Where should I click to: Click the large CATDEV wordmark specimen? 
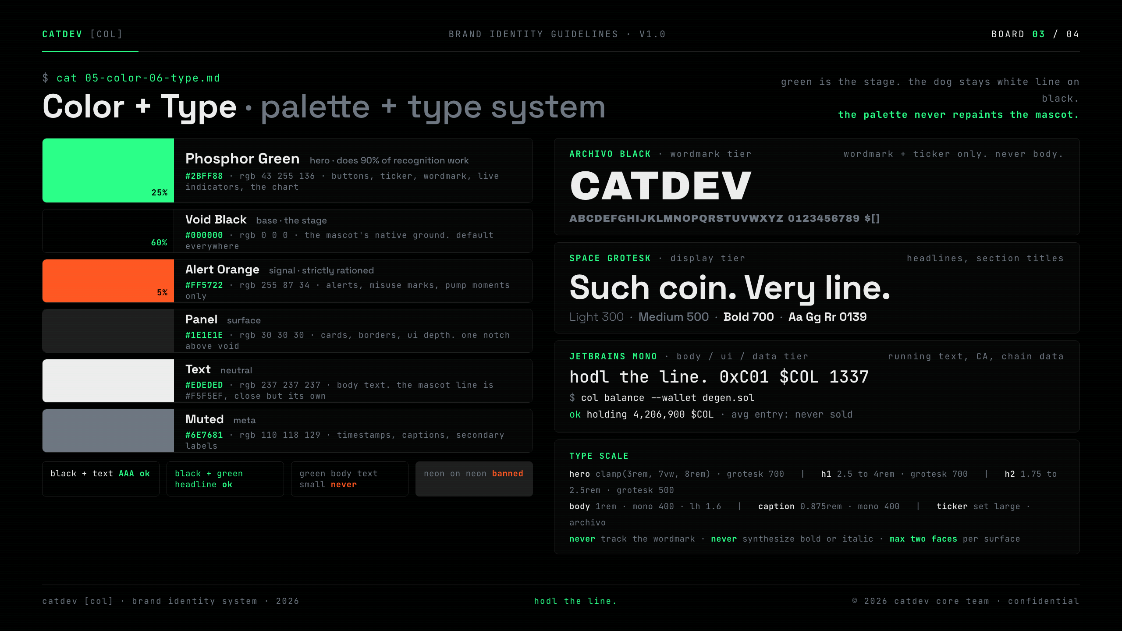coord(660,186)
